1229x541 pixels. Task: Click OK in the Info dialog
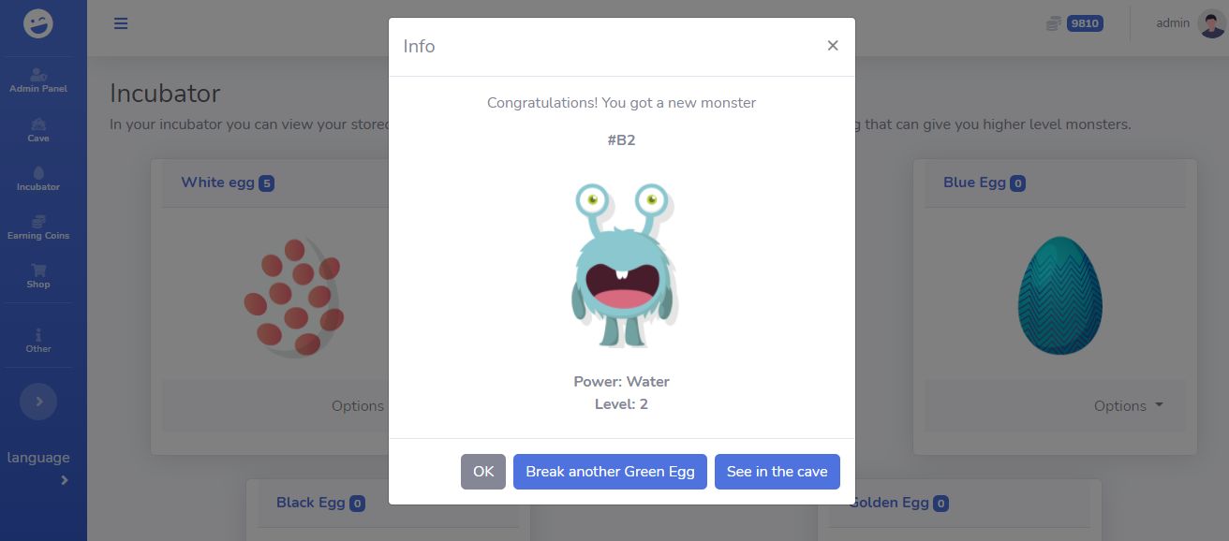tap(483, 472)
